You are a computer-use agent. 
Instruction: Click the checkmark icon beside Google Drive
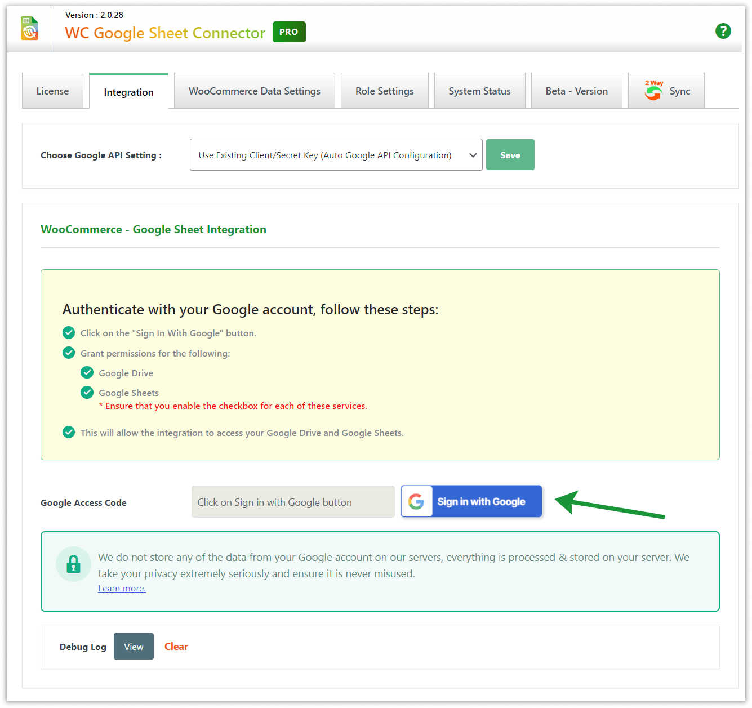(87, 372)
